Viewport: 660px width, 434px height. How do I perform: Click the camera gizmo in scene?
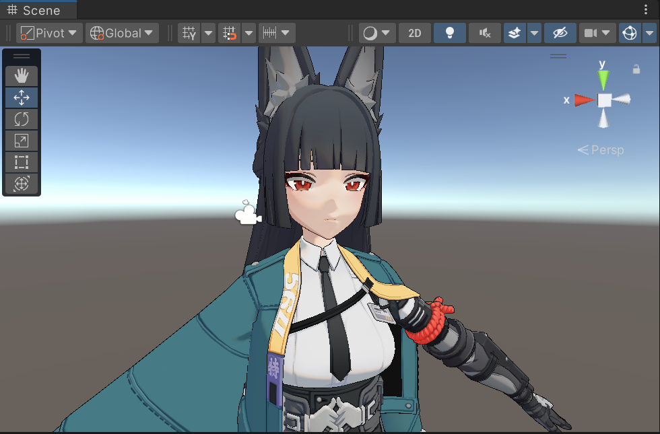pos(247,214)
